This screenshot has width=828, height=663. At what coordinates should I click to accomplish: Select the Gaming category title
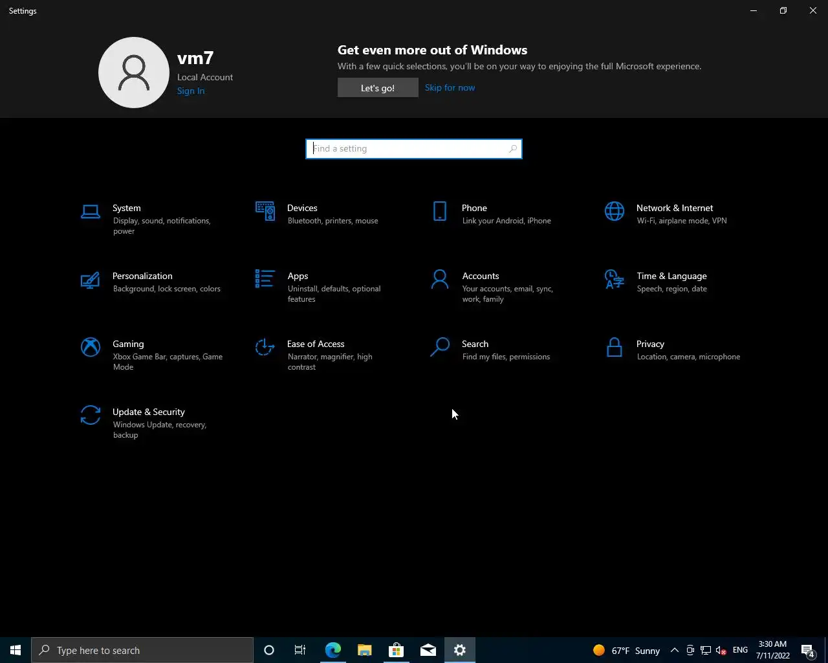tap(128, 344)
